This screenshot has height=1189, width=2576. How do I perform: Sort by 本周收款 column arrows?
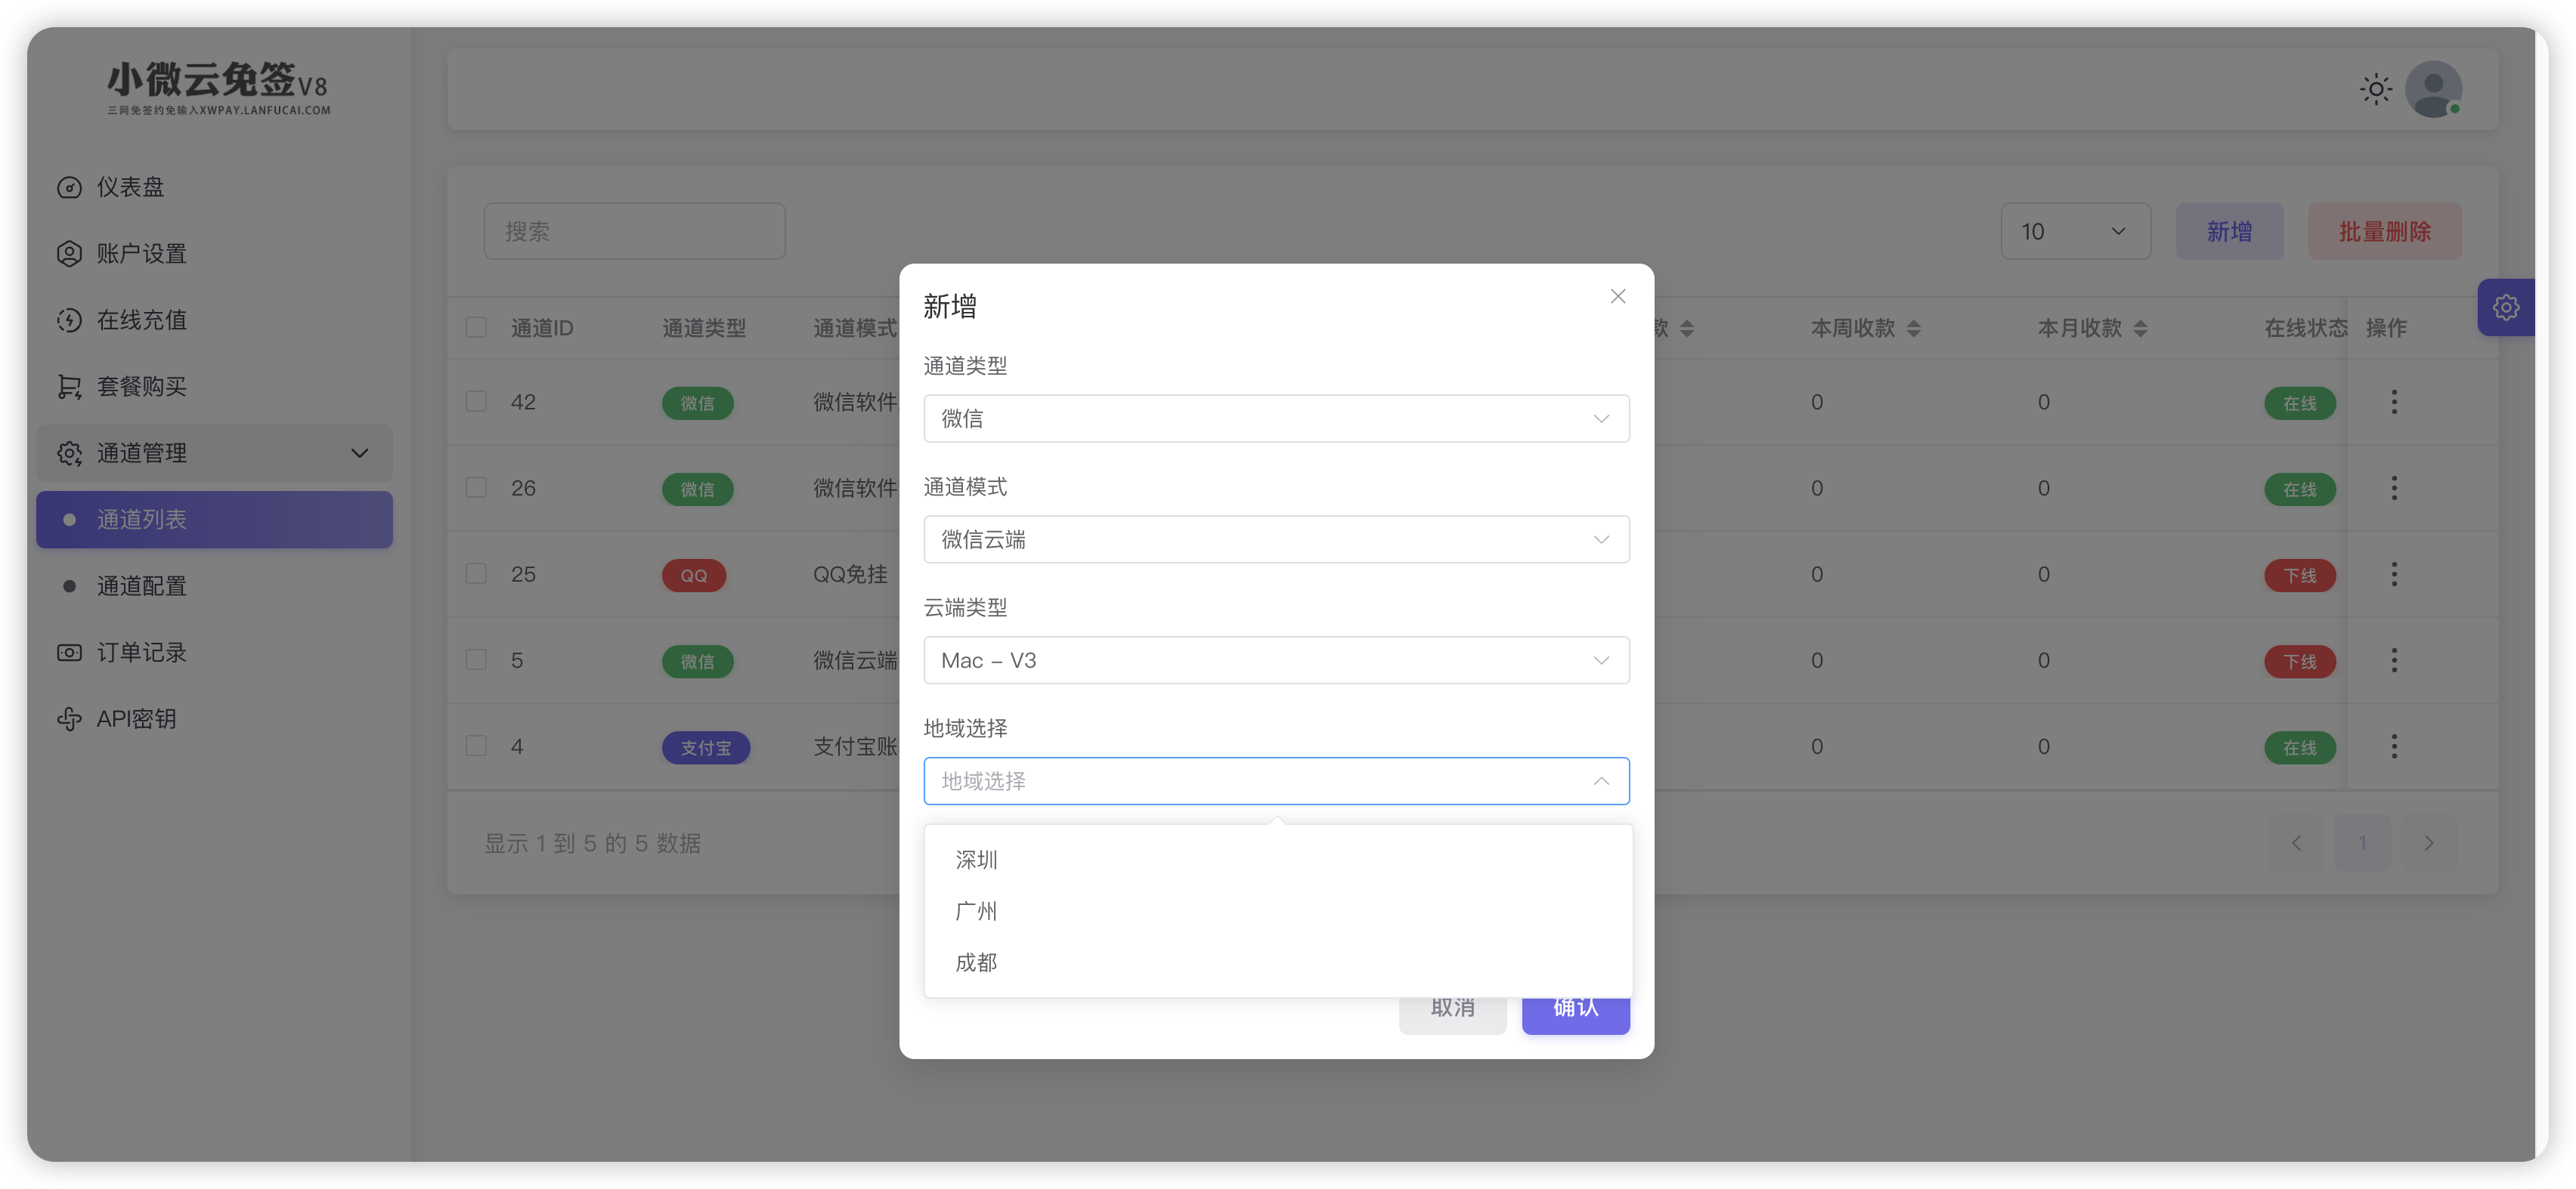[1913, 328]
